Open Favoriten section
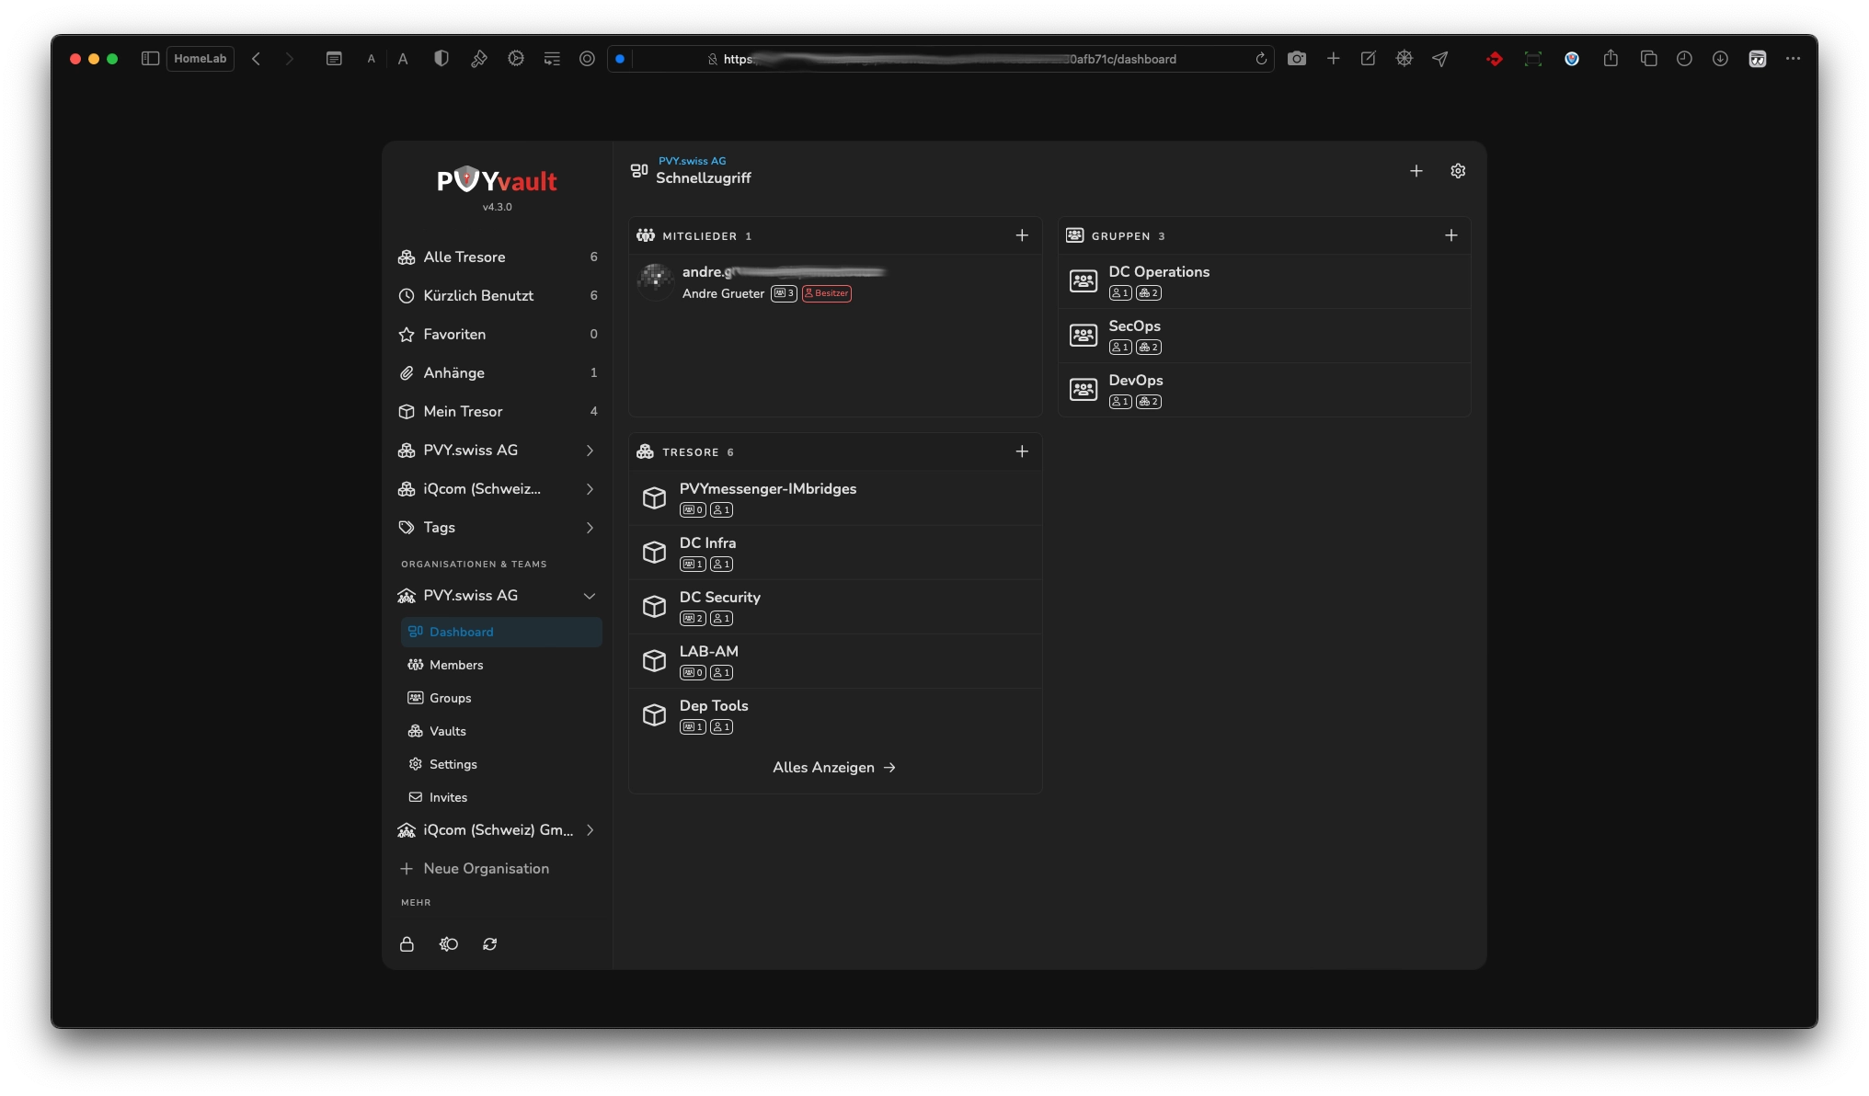Image resolution: width=1869 pixels, height=1096 pixels. pyautogui.click(x=498, y=335)
